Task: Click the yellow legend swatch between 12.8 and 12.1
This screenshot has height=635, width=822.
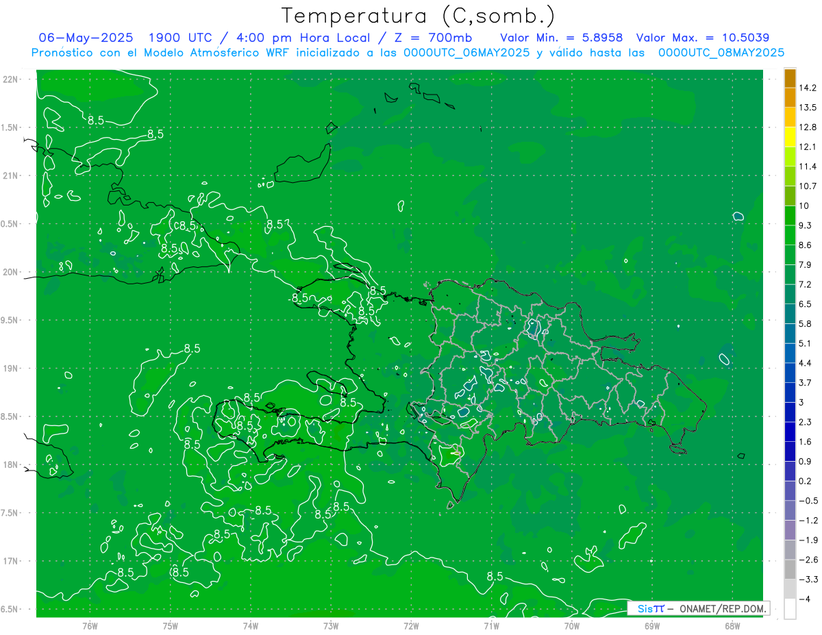Action: (x=790, y=136)
